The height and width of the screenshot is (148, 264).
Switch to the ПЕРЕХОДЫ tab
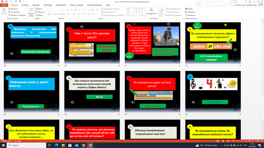coord(48,5)
